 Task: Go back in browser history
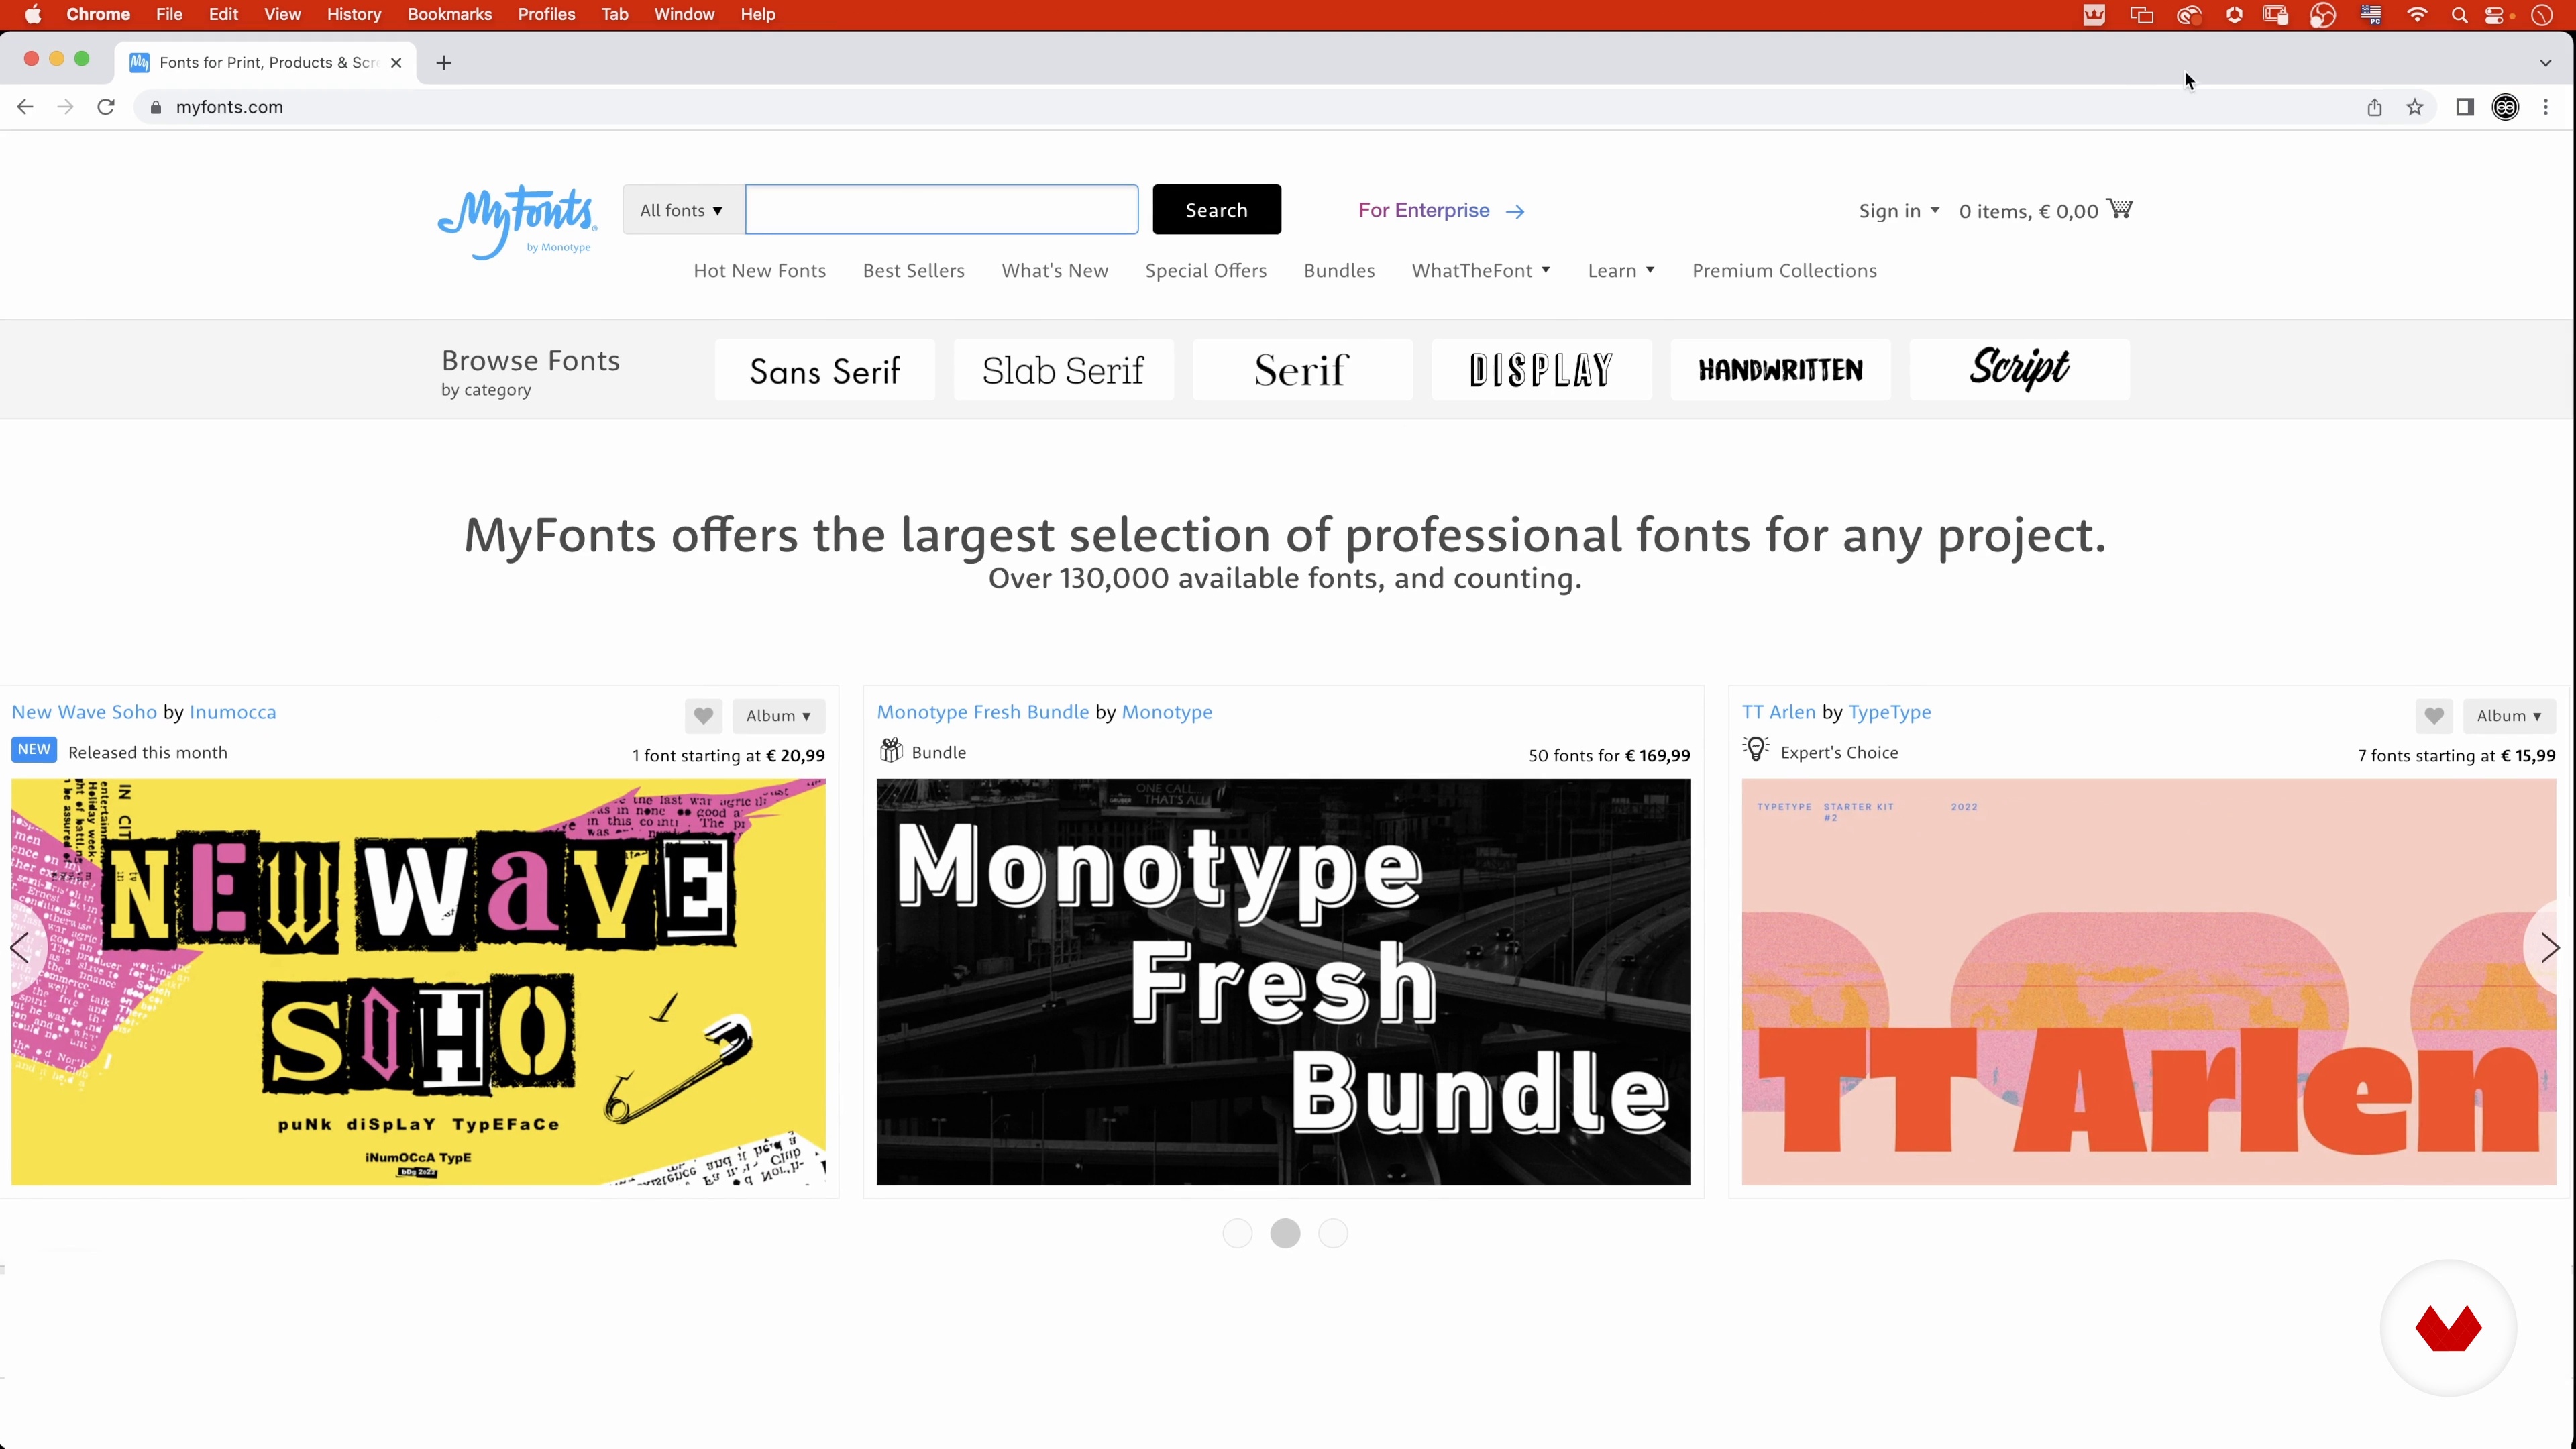[25, 107]
